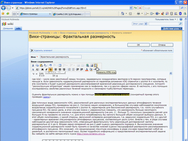The image size is (188, 141).
Task: Align text right in the editor
Action: 64,69
